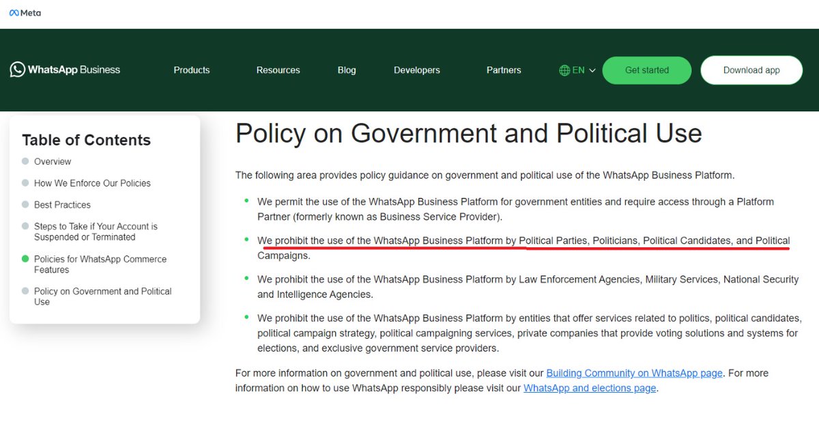
Task: Open the Partners menu
Action: tap(504, 70)
